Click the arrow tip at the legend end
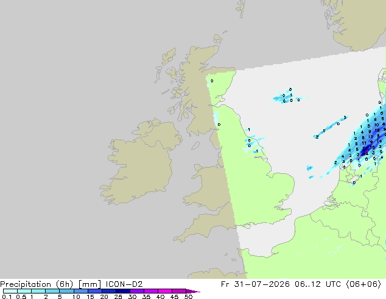The height and width of the screenshot is (299, 386). click(x=193, y=291)
